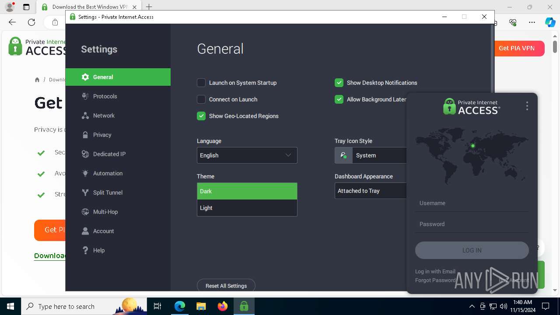The width and height of the screenshot is (560, 315).
Task: Open Task View on the taskbar
Action: 158,306
